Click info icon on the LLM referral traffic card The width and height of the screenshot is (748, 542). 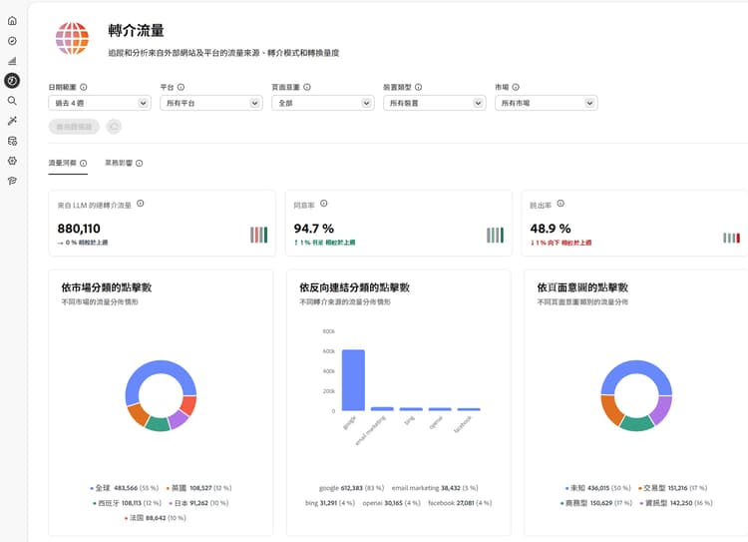[x=141, y=204]
